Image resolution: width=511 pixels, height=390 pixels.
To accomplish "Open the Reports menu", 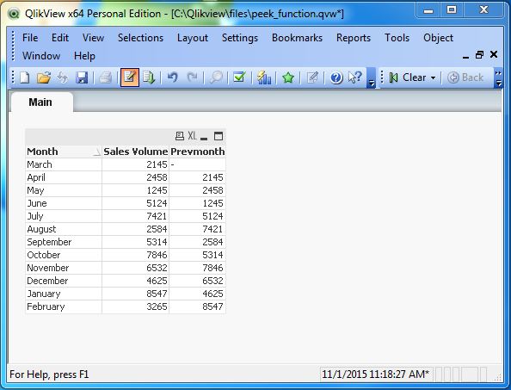I will (354, 38).
